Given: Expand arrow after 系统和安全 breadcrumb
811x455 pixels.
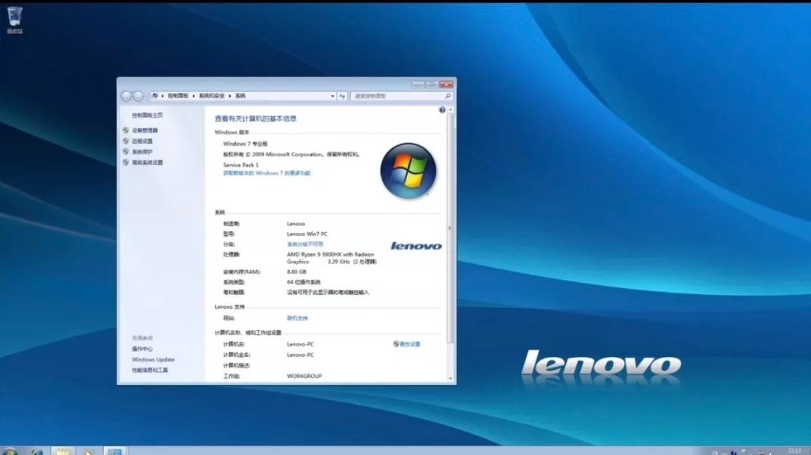Looking at the screenshot, I should pyautogui.click(x=231, y=96).
